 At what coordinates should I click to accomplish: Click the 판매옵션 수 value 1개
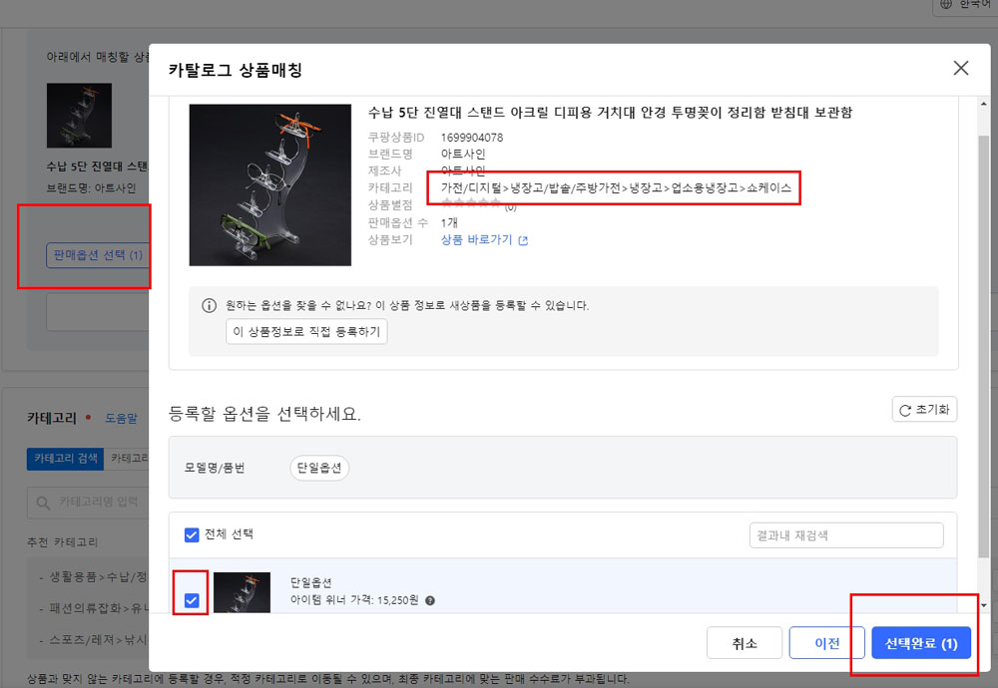(x=449, y=222)
